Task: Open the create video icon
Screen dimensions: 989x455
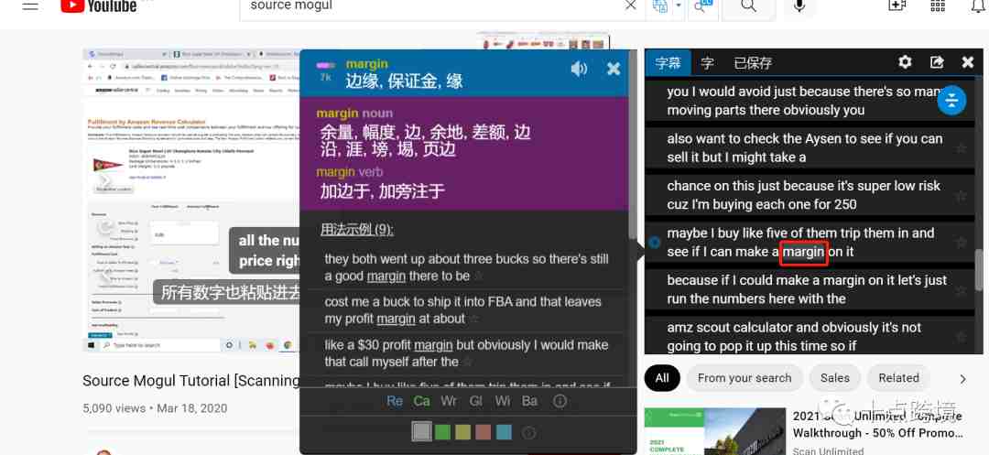Action: [x=897, y=5]
